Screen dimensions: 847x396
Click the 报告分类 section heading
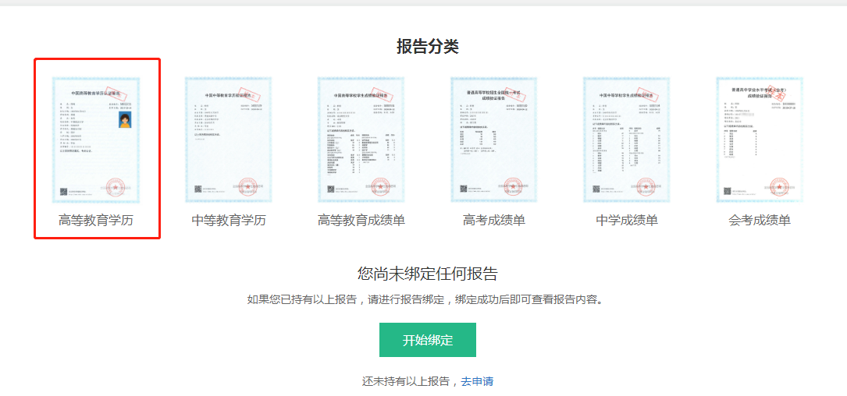click(427, 46)
